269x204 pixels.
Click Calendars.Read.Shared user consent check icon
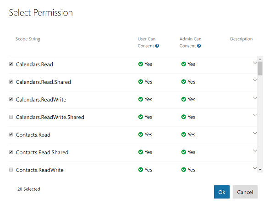[141, 82]
